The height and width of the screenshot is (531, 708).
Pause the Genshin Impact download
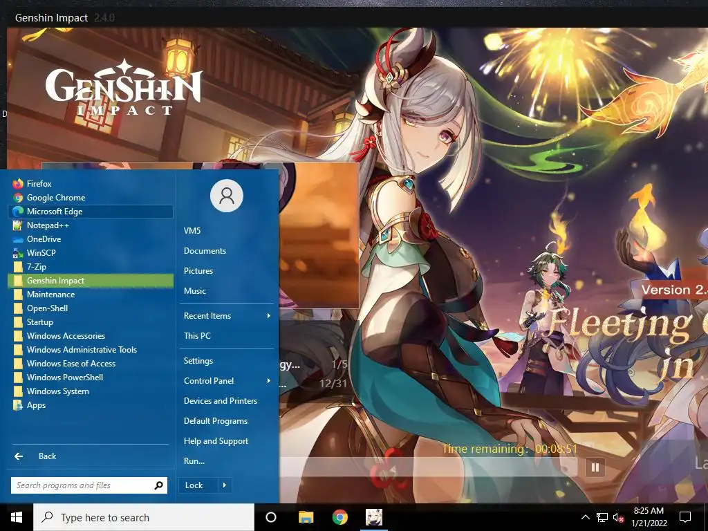(595, 467)
